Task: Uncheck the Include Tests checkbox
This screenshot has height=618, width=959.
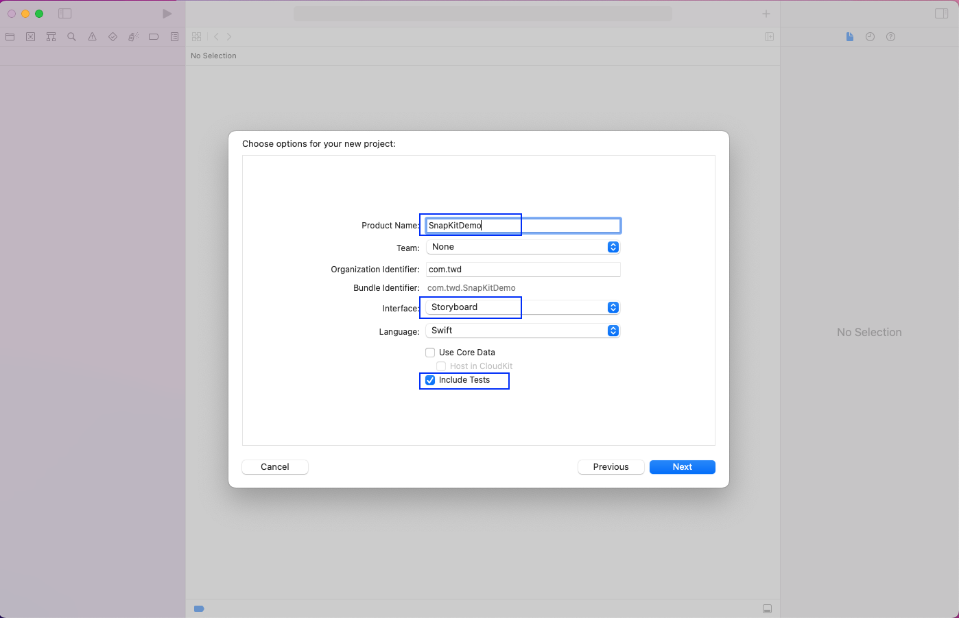Action: [x=430, y=380]
